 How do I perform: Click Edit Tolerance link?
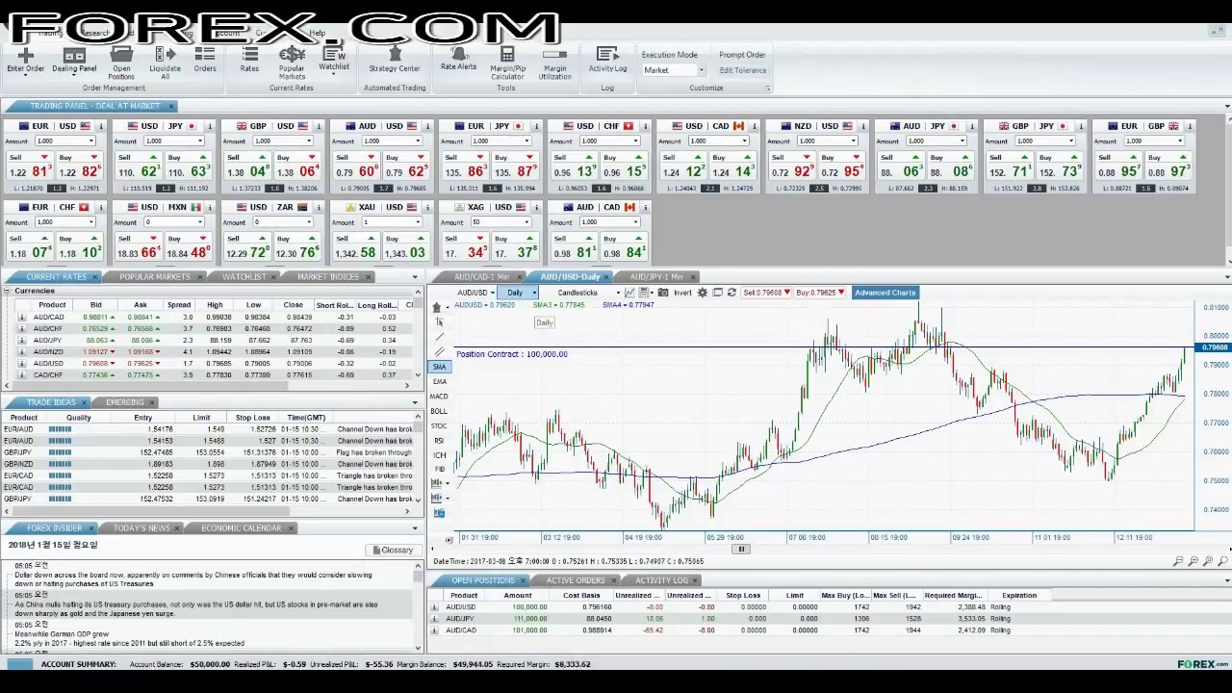click(x=743, y=70)
